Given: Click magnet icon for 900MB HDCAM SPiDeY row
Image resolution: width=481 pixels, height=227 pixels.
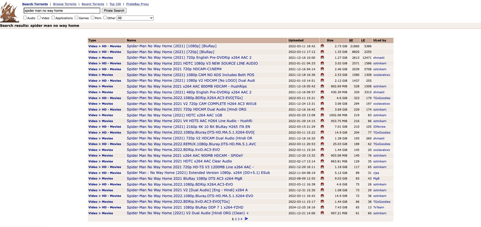Looking at the screenshot, I should click(x=322, y=156).
